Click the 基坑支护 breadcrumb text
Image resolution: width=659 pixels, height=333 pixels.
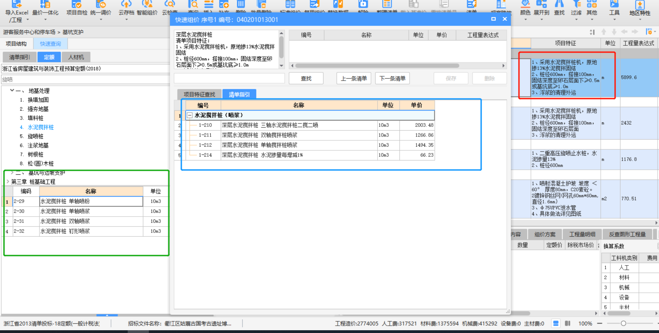pos(73,32)
